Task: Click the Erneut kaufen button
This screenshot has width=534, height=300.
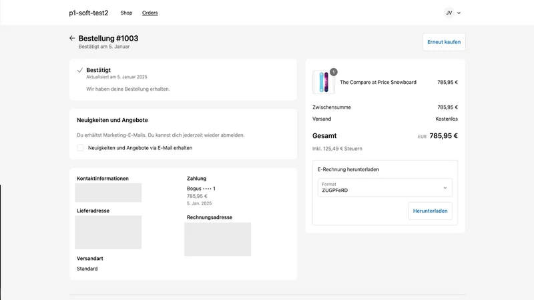Action: [x=444, y=42]
